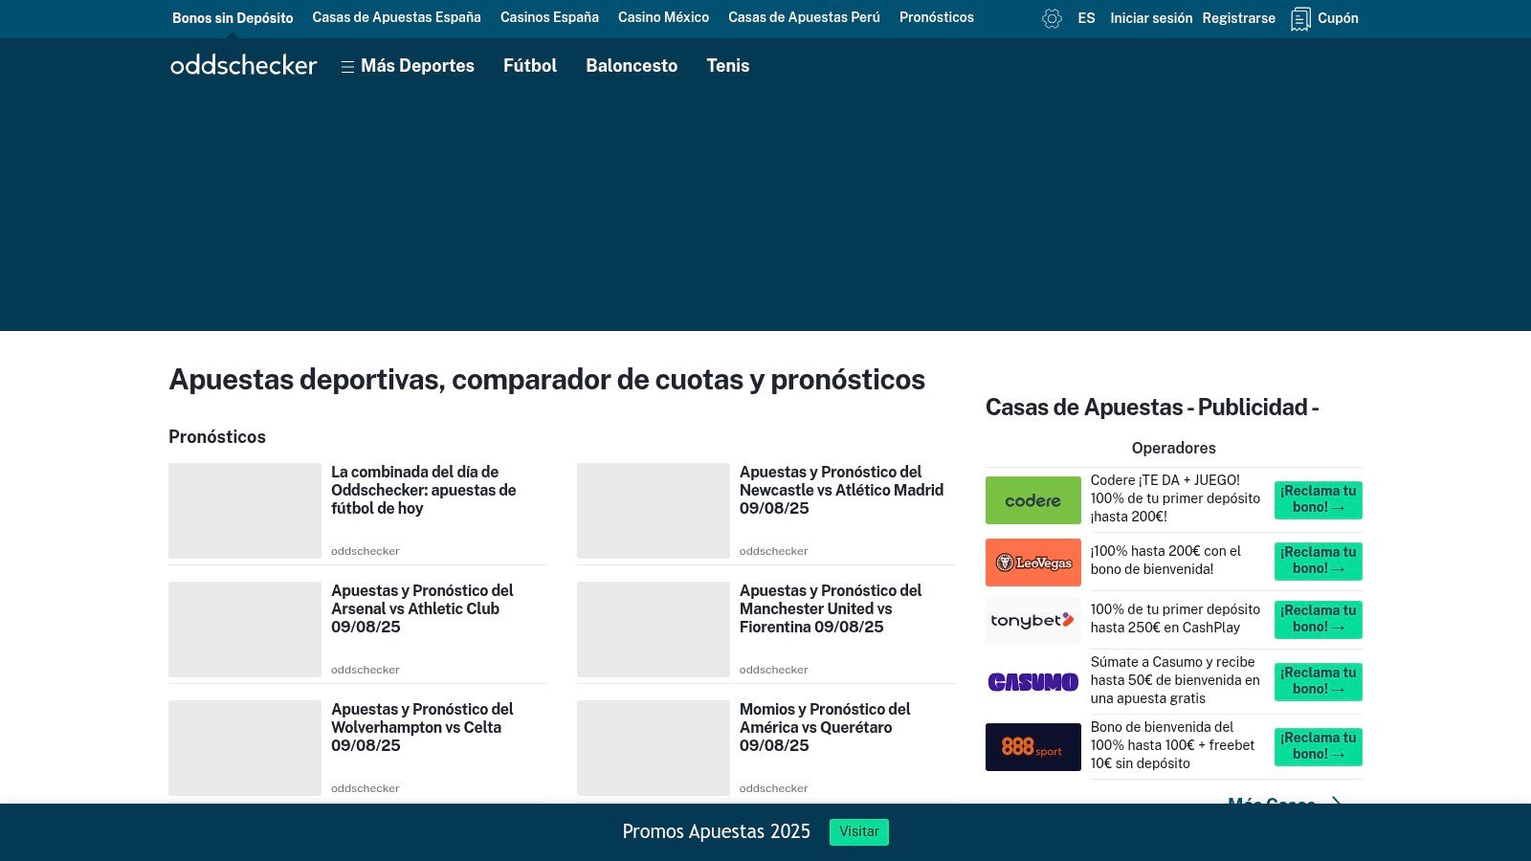Click the Pronósticos section heading
1531x861 pixels.
click(217, 437)
